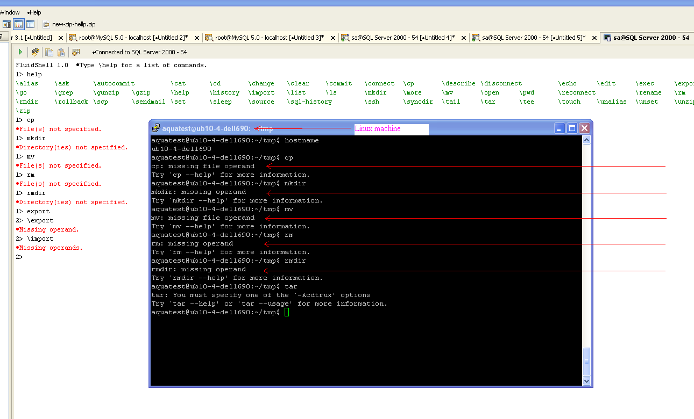Click the 'rmdir: missing operand' line in terminal
Image resolution: width=694 pixels, height=419 pixels.
point(199,269)
